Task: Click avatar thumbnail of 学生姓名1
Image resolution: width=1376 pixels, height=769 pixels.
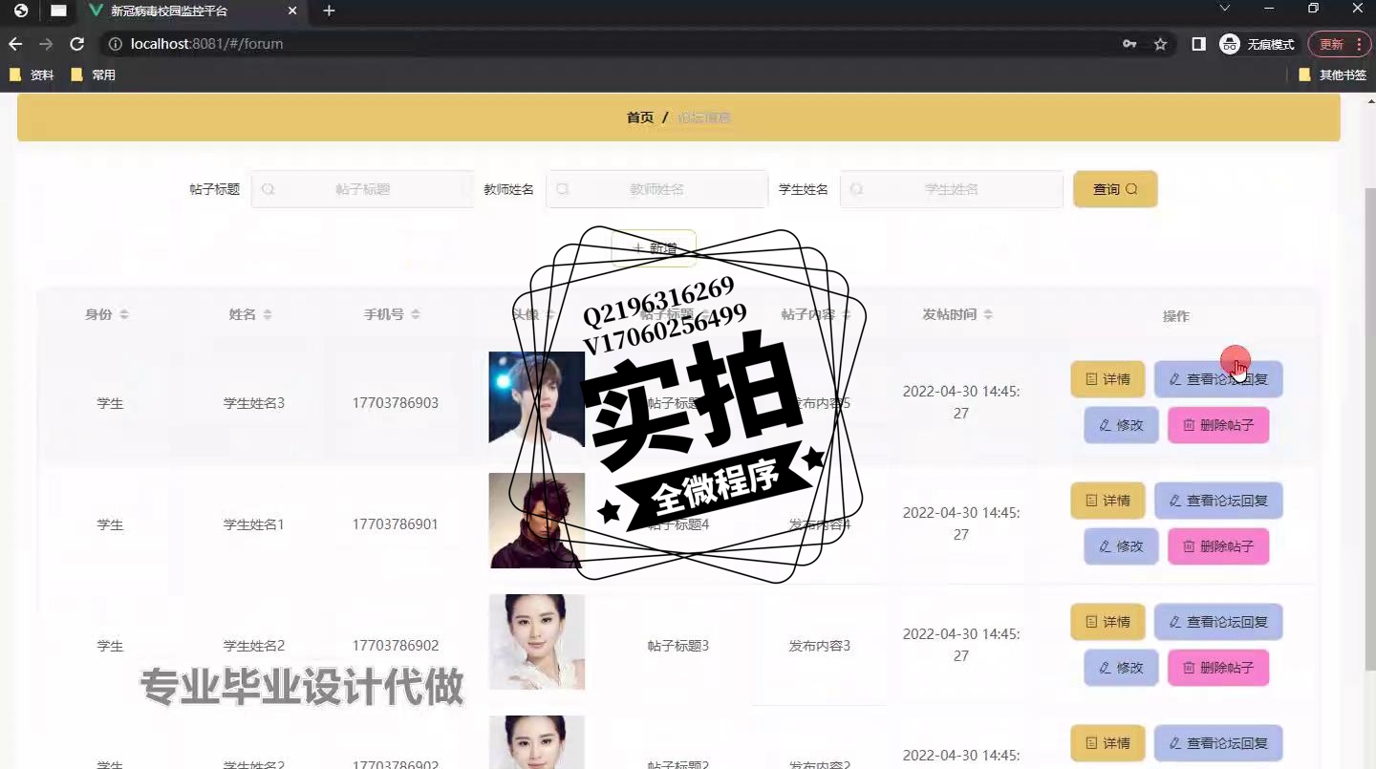Action: 536,521
